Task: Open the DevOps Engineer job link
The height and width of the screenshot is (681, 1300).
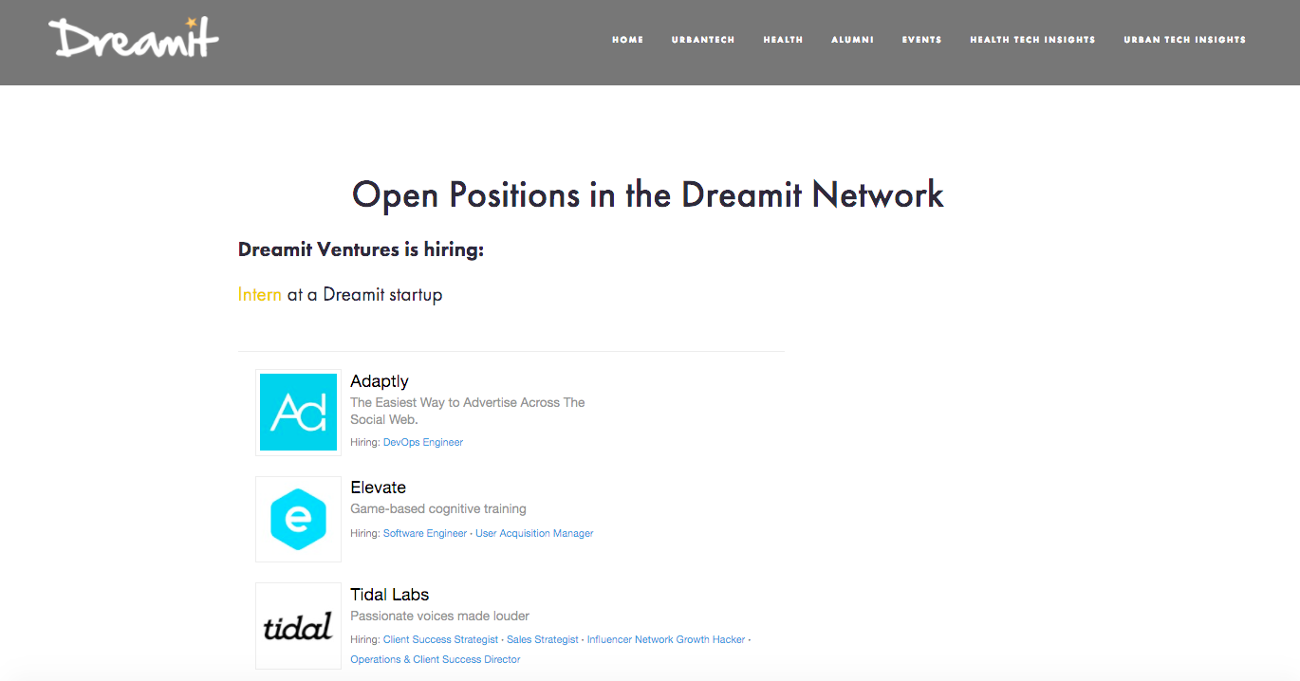Action: coord(423,442)
